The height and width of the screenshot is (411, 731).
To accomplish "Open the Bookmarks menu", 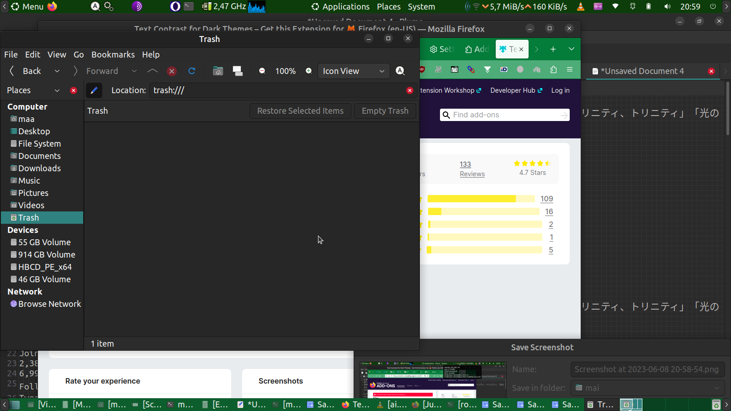I will tap(113, 54).
